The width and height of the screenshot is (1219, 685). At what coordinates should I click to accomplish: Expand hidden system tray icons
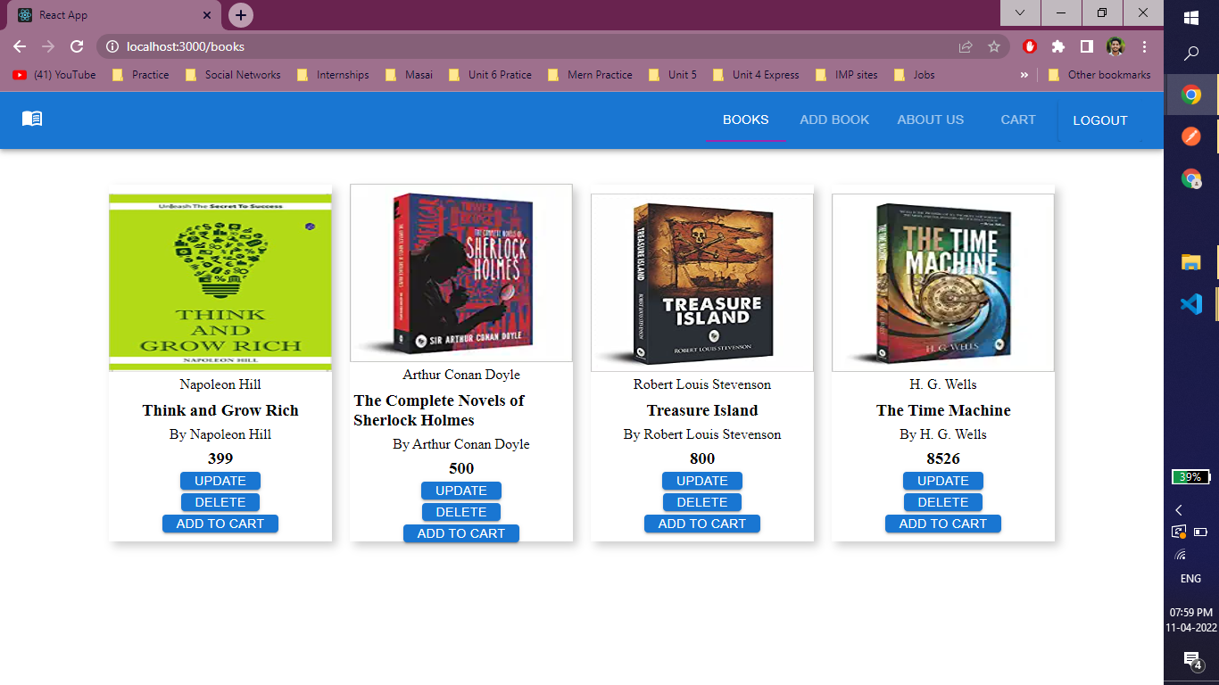tap(1179, 509)
